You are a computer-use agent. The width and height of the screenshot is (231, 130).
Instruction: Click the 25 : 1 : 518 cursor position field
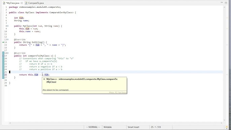coord(156,127)
